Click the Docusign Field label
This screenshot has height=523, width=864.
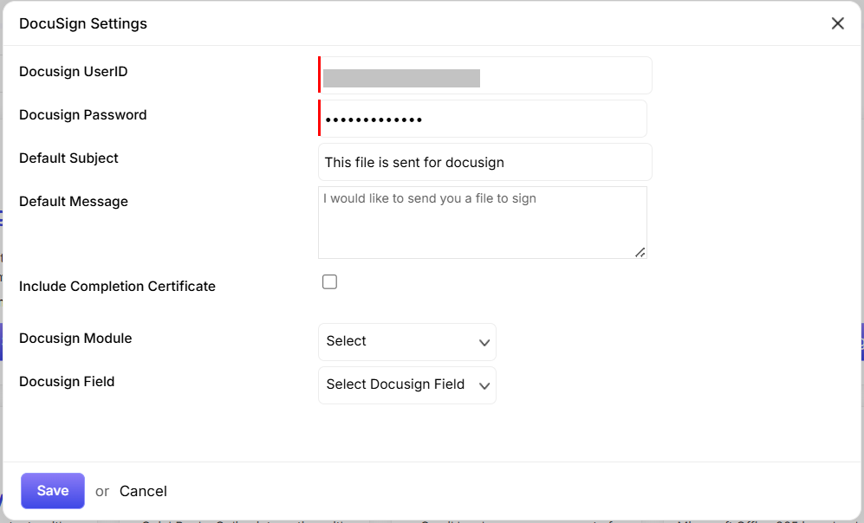pos(67,382)
